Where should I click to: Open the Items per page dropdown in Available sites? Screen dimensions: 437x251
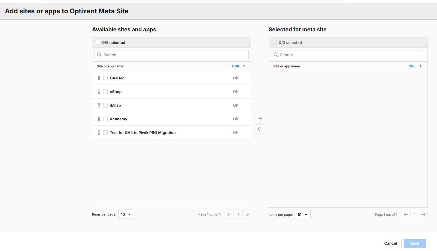[126, 214]
